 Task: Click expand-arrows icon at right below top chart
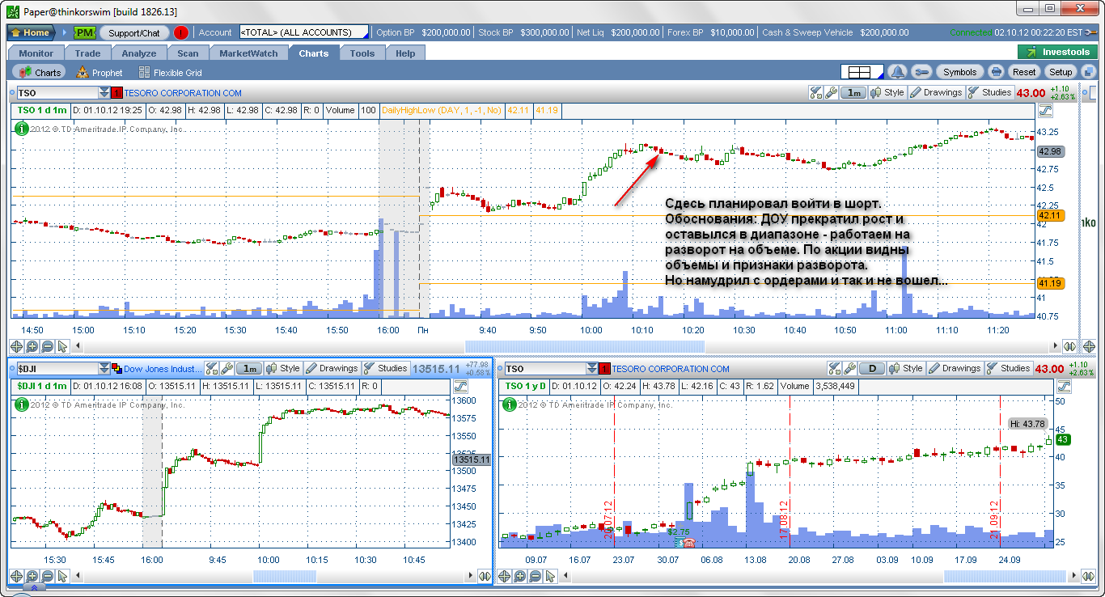pos(1069,346)
